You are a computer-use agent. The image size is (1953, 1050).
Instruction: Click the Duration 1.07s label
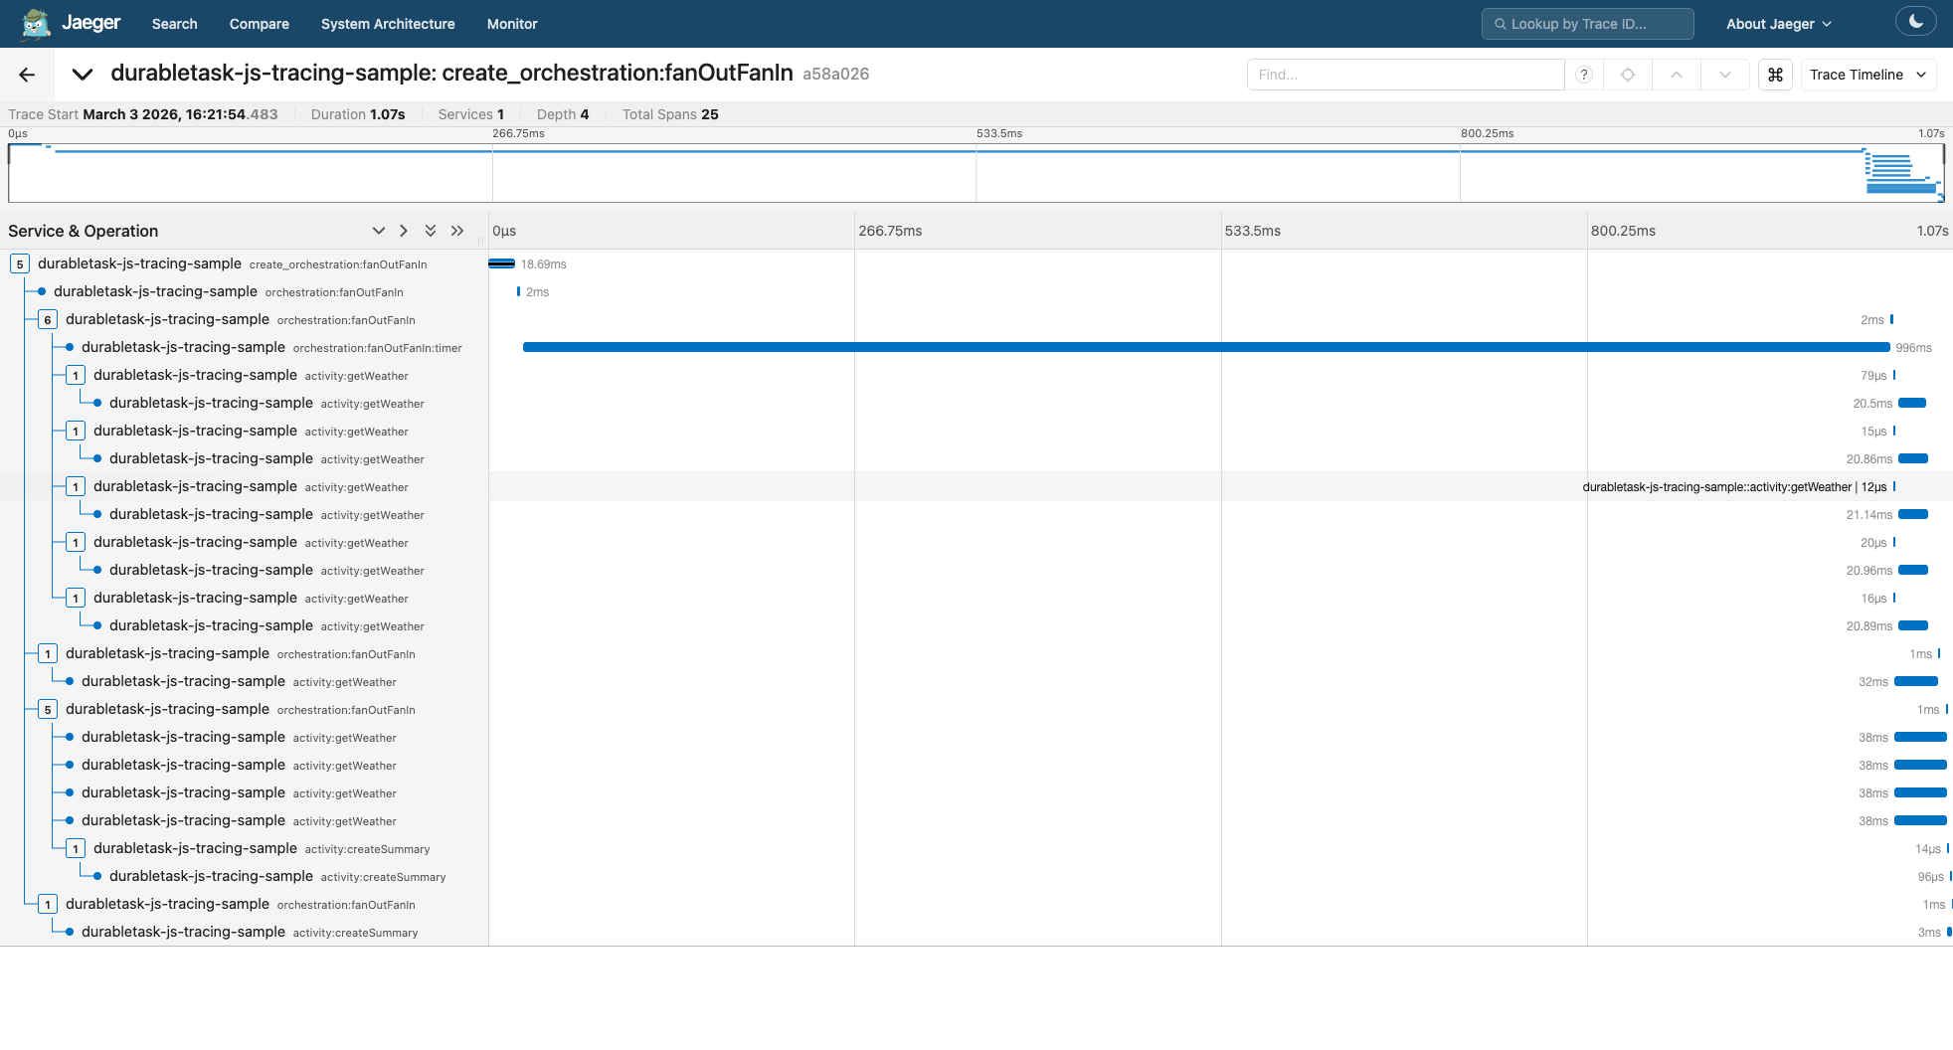(x=358, y=114)
